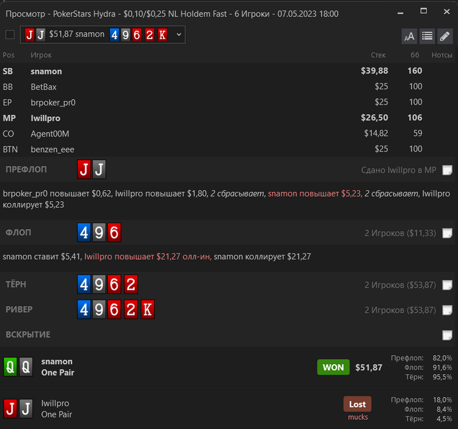Open the hand combo box showing $51,87 snamon
The width and height of the screenshot is (458, 429).
click(103, 35)
